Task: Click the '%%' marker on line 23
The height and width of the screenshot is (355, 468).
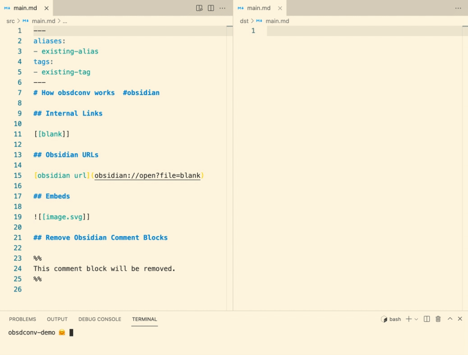Action: coord(37,258)
